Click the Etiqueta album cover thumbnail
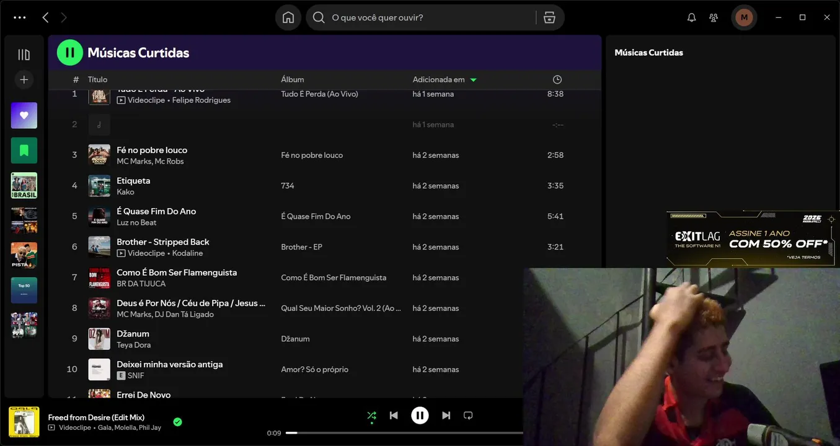The height and width of the screenshot is (446, 840). coord(99,186)
